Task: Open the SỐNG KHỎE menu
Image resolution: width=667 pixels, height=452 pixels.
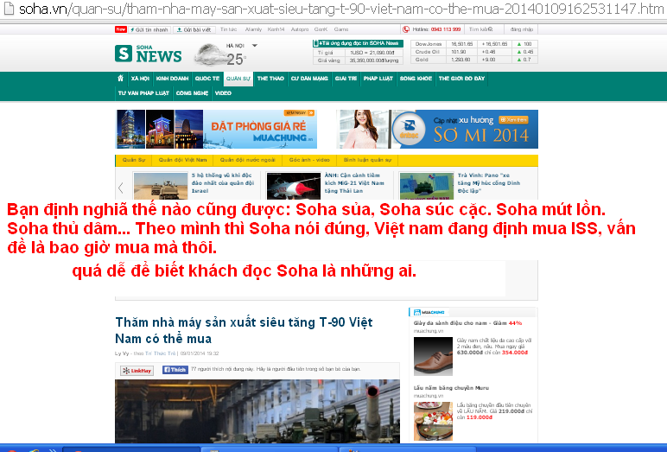Action: [x=416, y=79]
